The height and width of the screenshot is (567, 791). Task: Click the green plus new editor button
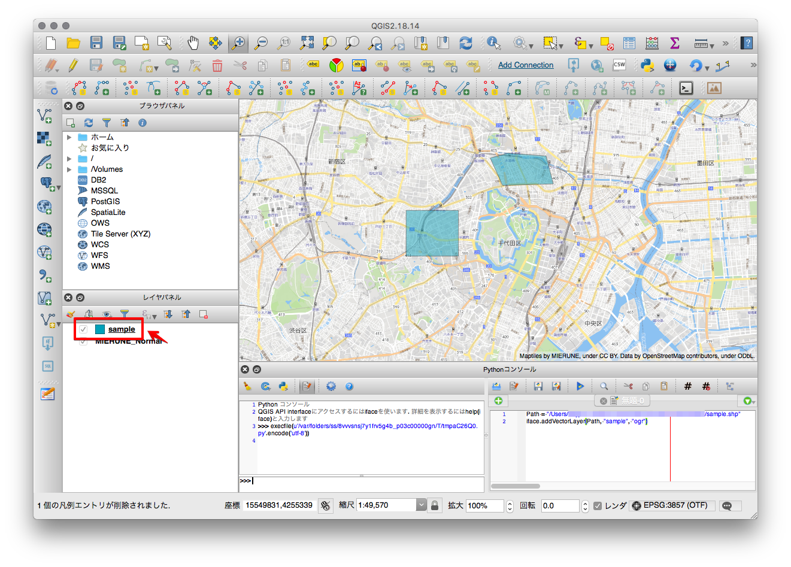click(x=498, y=401)
